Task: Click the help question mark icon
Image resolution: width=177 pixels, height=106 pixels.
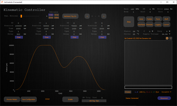Action: [x=171, y=38]
